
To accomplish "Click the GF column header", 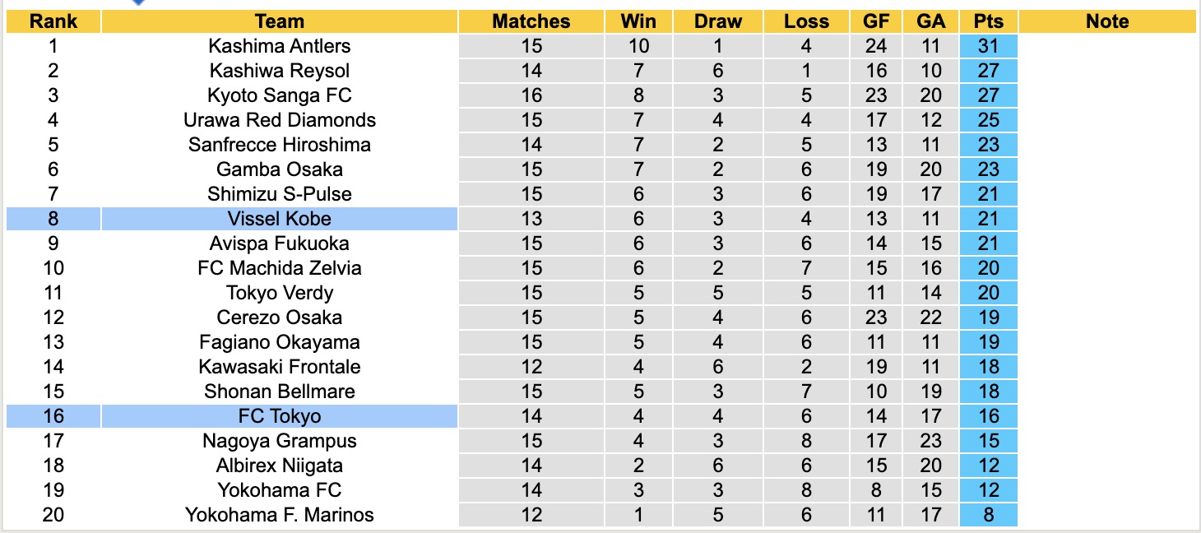I will (876, 21).
